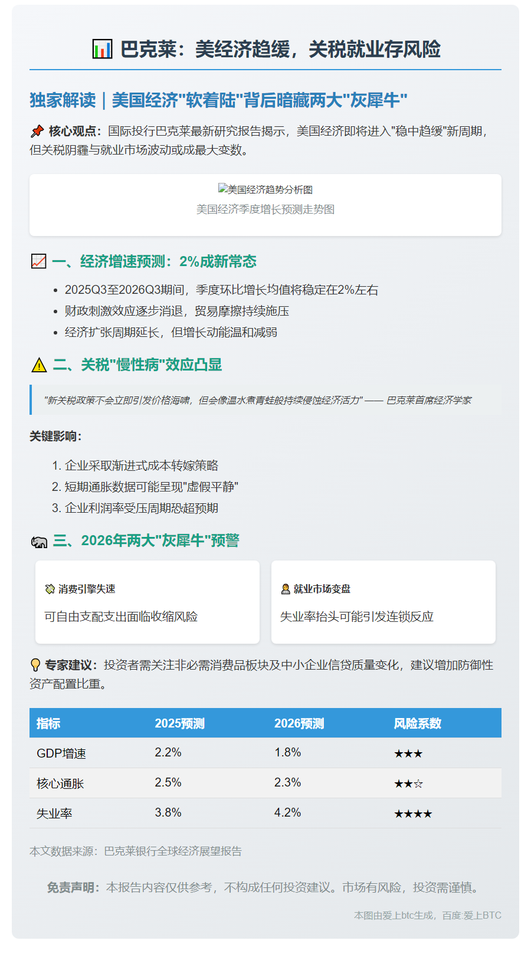Viewport: 531px width, 957px height.
Task: Click the 风险系数 column header
Action: pos(418,723)
